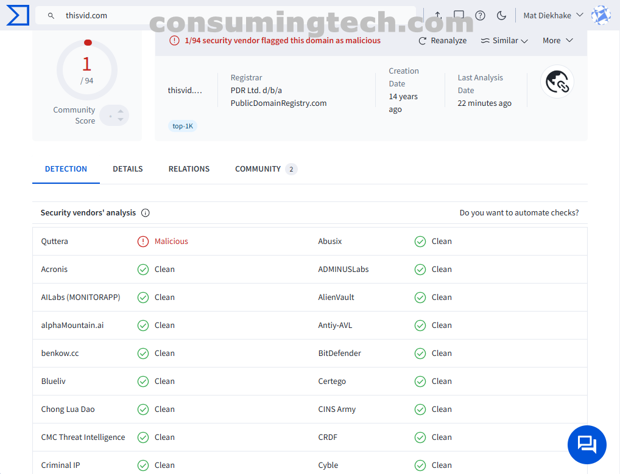
Task: Click the upload arrow icon
Action: (x=438, y=15)
